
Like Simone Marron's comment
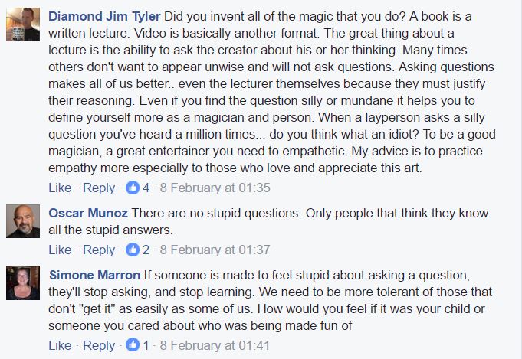[x=60, y=345]
